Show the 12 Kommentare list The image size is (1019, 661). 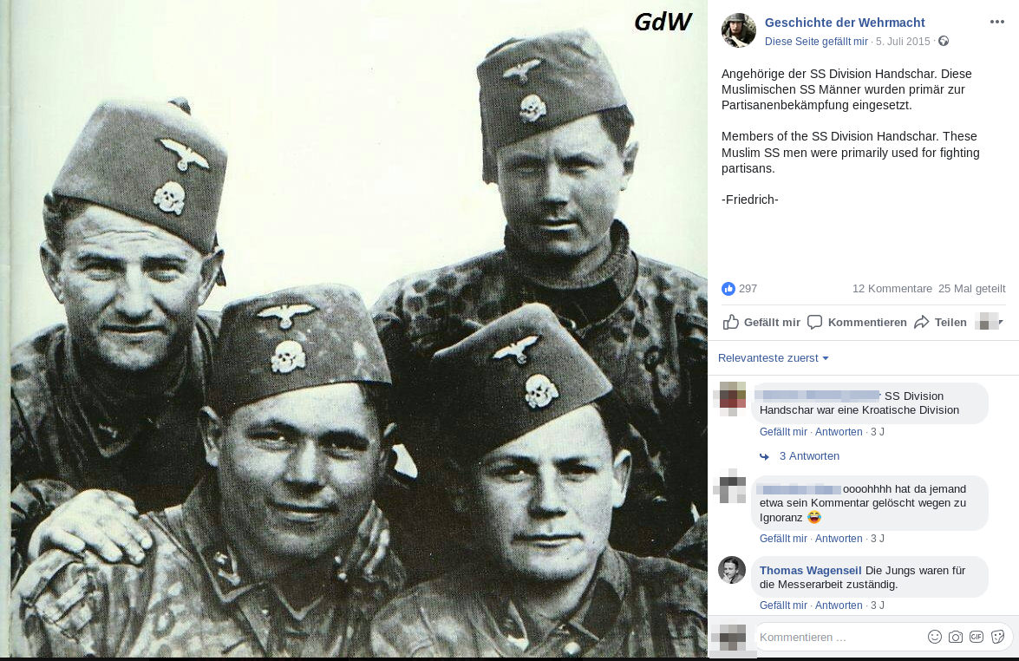tap(892, 289)
